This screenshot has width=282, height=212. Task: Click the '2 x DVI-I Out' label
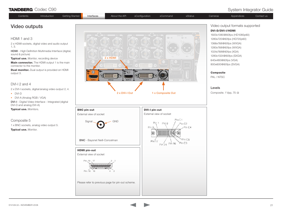click(x=125, y=93)
